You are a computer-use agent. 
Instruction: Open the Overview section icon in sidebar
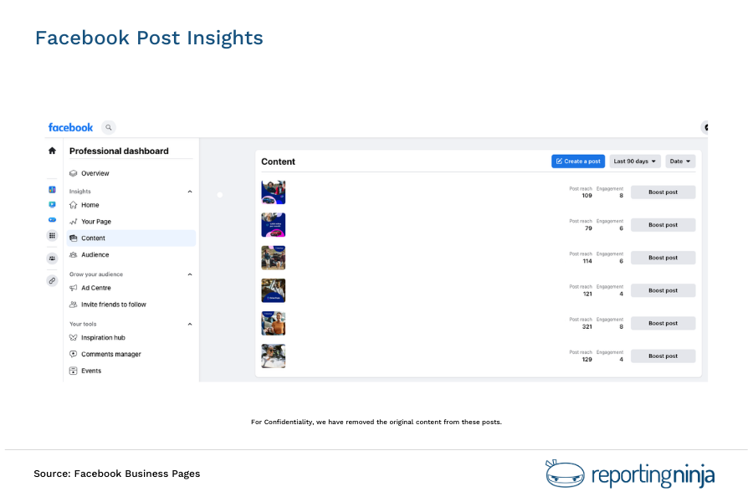coord(74,173)
